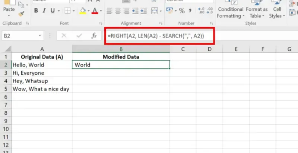Select row 10 header
Viewport: 298px width, 153px height.
(x=6, y=129)
